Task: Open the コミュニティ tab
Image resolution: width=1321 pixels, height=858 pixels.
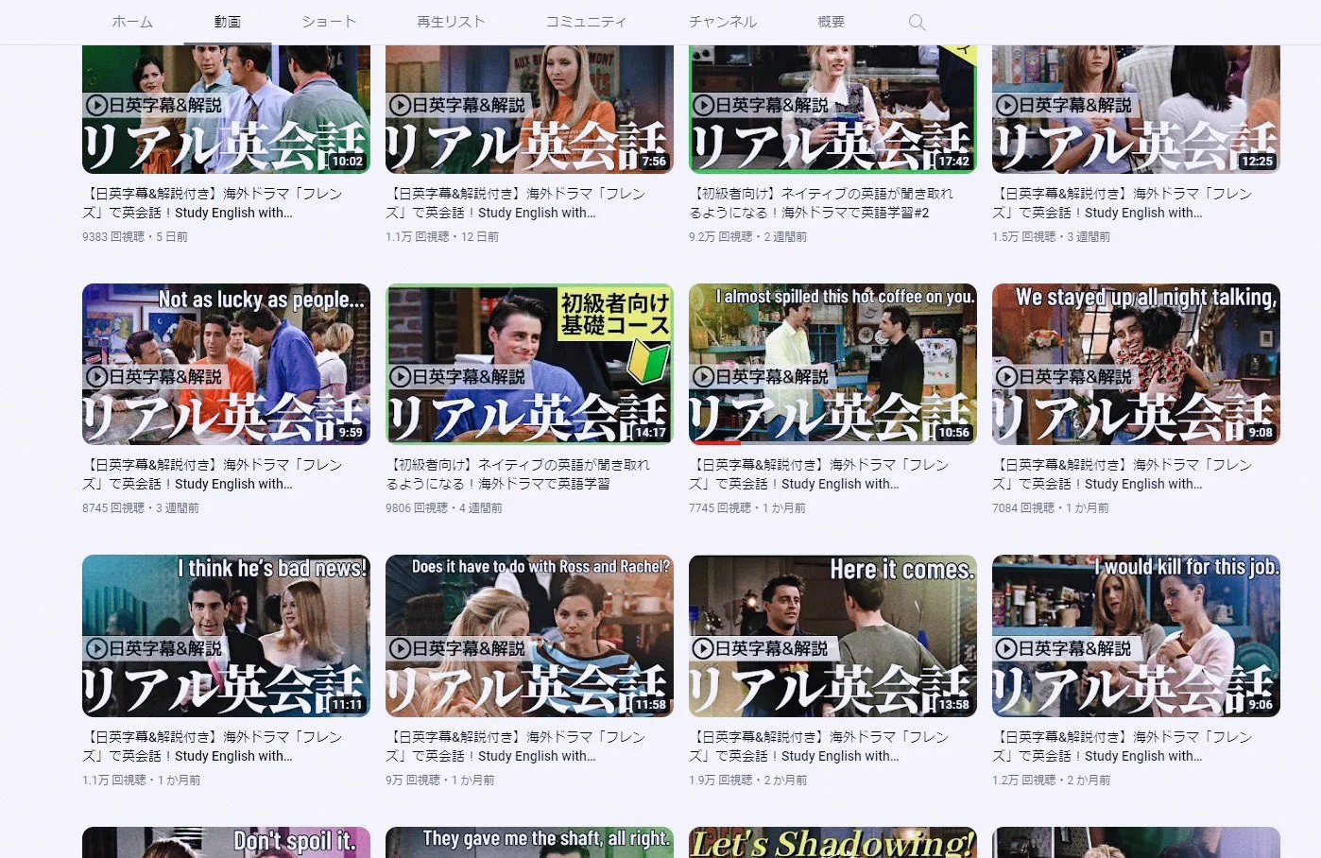Action: [x=586, y=22]
